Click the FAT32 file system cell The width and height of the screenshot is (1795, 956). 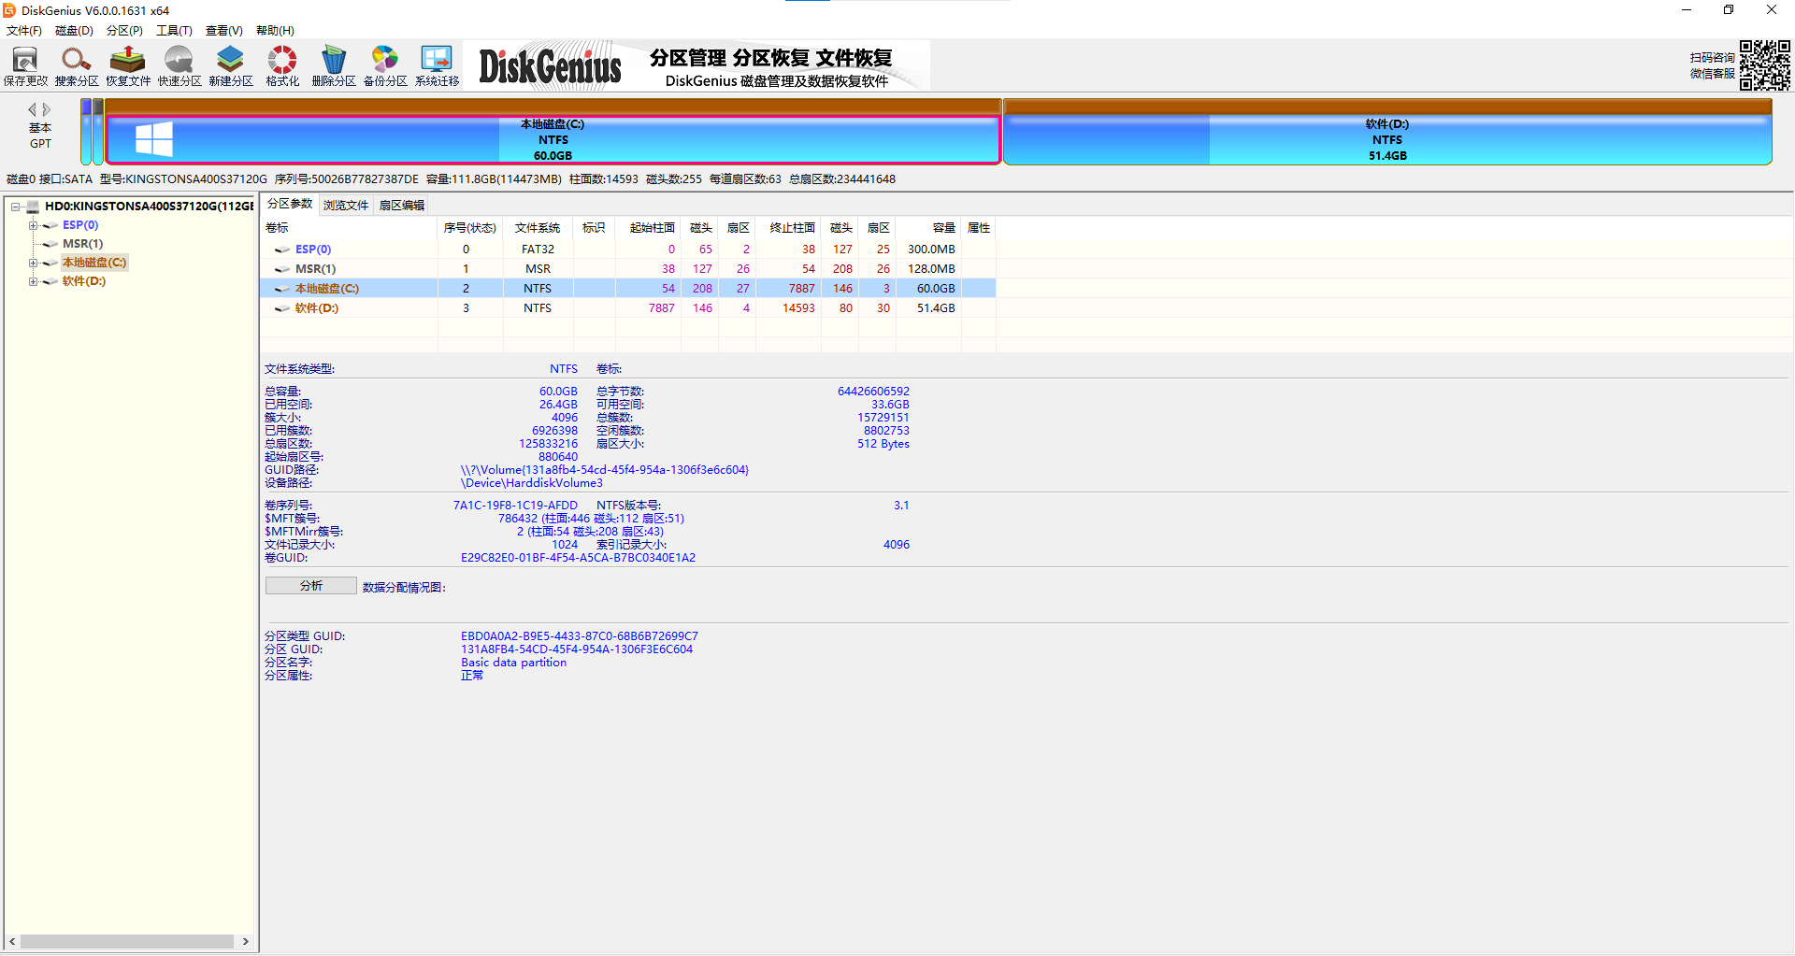(x=538, y=250)
